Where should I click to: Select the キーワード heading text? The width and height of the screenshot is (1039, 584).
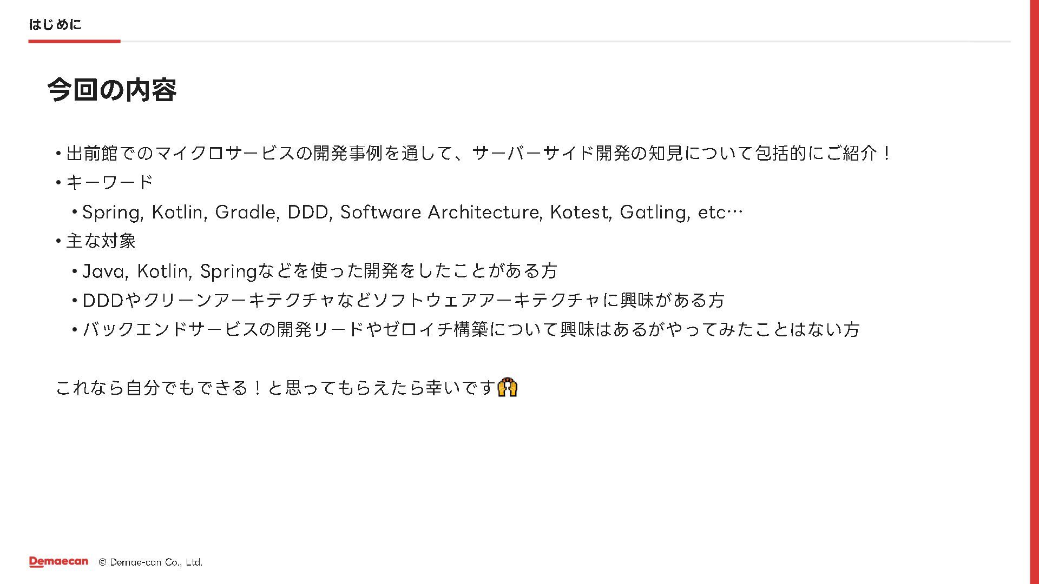[x=110, y=183]
